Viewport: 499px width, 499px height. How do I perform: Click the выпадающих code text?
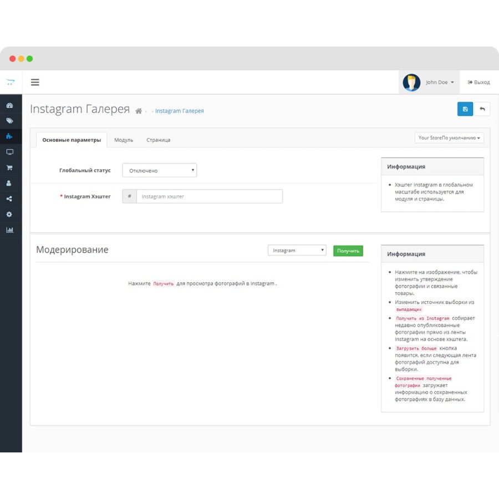pos(409,309)
